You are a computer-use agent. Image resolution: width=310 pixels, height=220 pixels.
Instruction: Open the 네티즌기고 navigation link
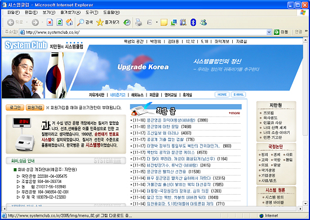click(x=118, y=95)
